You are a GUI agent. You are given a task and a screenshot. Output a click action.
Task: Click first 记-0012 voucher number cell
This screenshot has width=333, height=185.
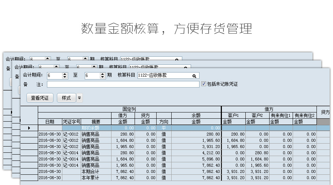coord(72,134)
